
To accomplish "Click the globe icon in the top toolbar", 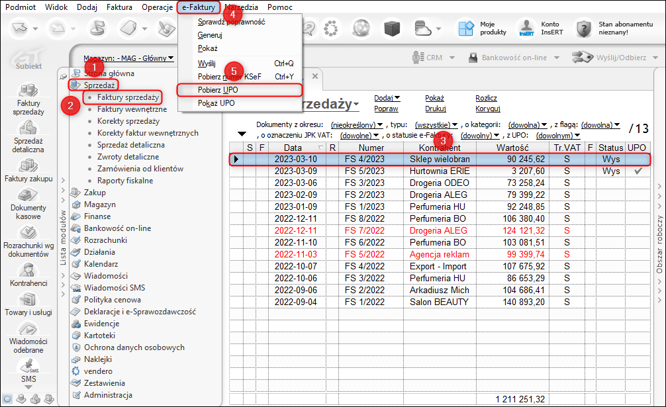I will tap(361, 28).
